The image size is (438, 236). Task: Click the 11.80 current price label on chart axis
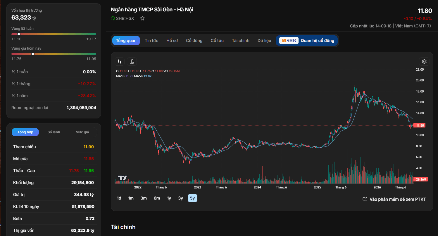[420, 125]
